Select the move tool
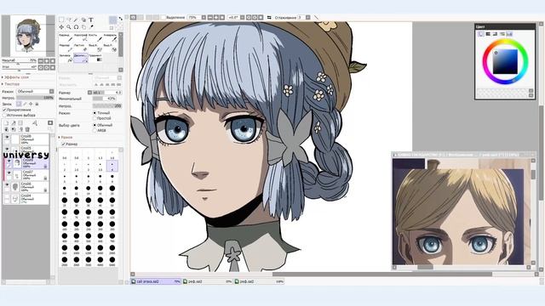The height and width of the screenshot is (306, 545). click(61, 27)
